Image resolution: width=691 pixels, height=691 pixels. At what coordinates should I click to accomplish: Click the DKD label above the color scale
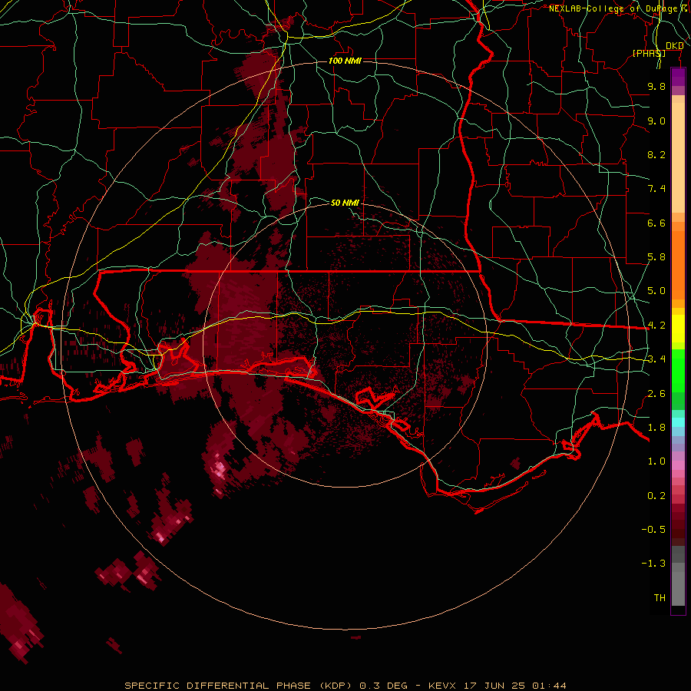tap(675, 46)
